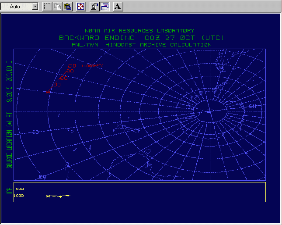The image size is (282, 225).
Task: Click the red (1000HPA) trajectory label
Action: click(x=92, y=66)
